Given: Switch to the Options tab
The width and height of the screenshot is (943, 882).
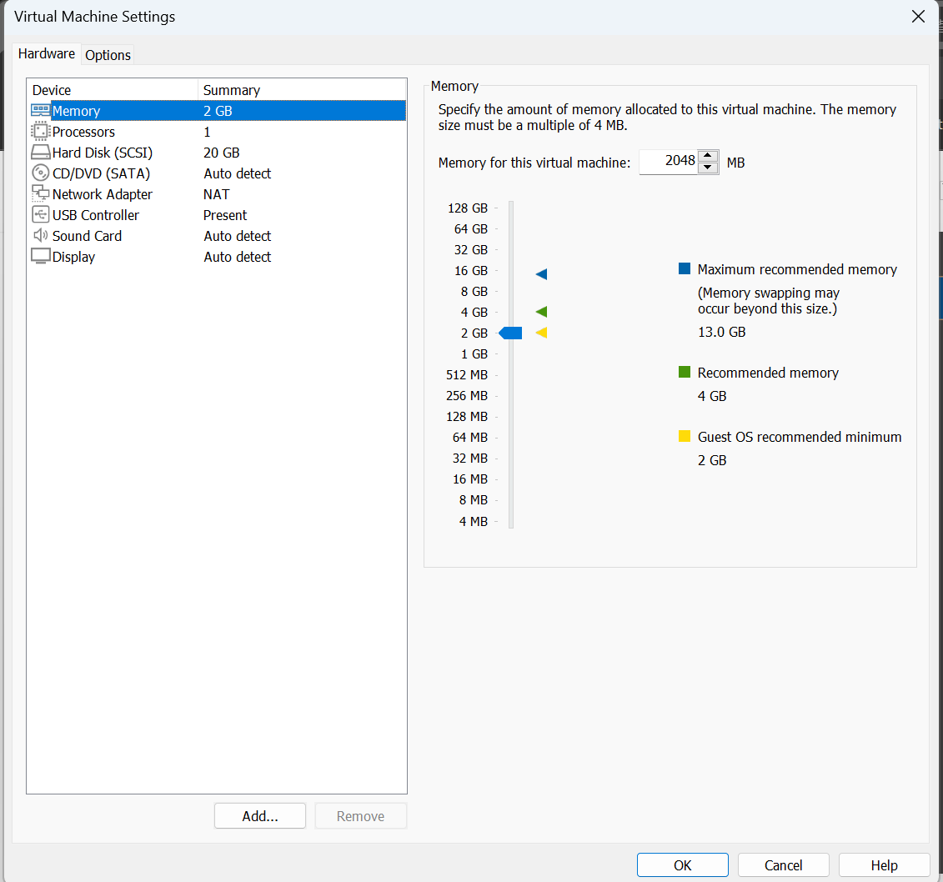Looking at the screenshot, I should 108,55.
